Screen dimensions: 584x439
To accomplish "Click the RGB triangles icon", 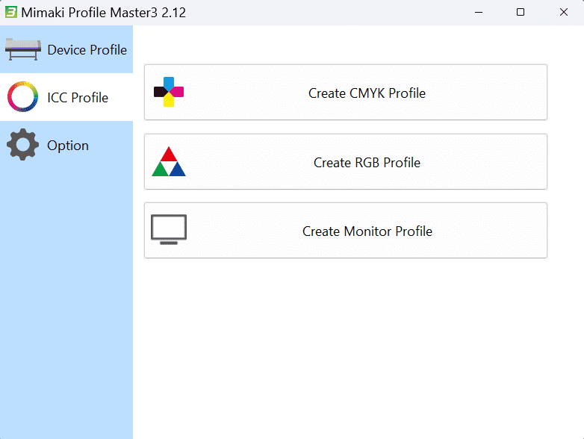I will (x=169, y=161).
